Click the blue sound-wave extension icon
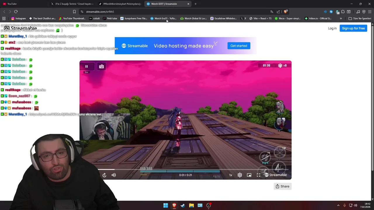This screenshot has width=374, height=210. click(x=325, y=12)
